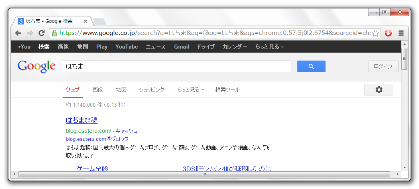The width and height of the screenshot is (419, 189).
Task: Open the Chrome menu hamburger icon
Action: (401, 33)
